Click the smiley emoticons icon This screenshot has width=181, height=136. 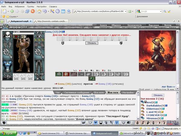(123, 123)
